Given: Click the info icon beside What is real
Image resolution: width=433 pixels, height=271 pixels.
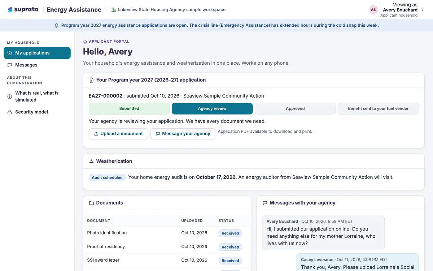Looking at the screenshot, I should point(10,97).
